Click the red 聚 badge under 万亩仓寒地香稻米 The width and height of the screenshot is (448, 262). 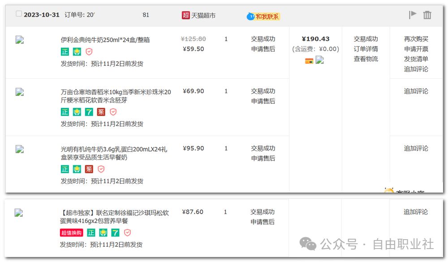101,112
